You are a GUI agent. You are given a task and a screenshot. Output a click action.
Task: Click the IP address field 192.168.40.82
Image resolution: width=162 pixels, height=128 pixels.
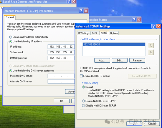61,47
